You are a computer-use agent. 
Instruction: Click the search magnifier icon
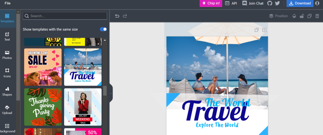[26, 16]
